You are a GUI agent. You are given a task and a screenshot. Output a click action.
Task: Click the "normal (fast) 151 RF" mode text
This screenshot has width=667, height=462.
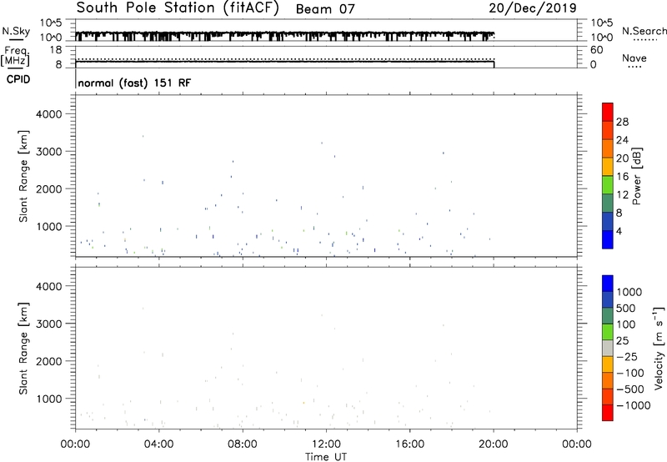[x=134, y=83]
